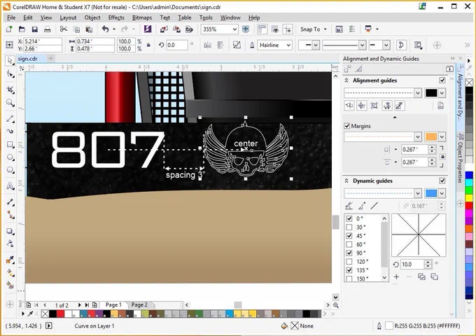Image resolution: width=476 pixels, height=336 pixels.
Task: Select the Crop tool in toolbox
Action: (10, 90)
